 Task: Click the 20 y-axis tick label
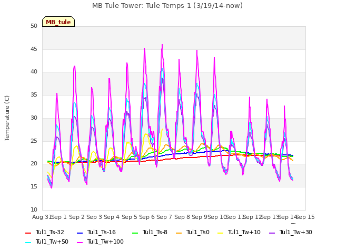coord(34,164)
